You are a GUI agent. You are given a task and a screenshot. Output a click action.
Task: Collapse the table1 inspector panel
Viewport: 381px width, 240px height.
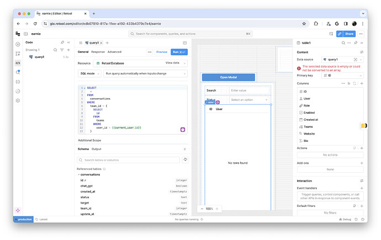(x=362, y=42)
